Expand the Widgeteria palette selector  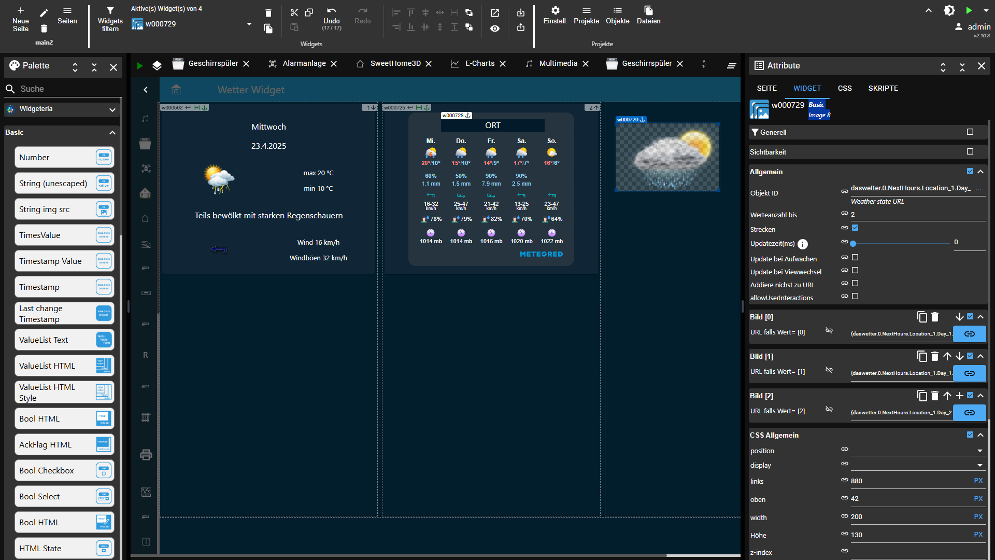pyautogui.click(x=112, y=109)
